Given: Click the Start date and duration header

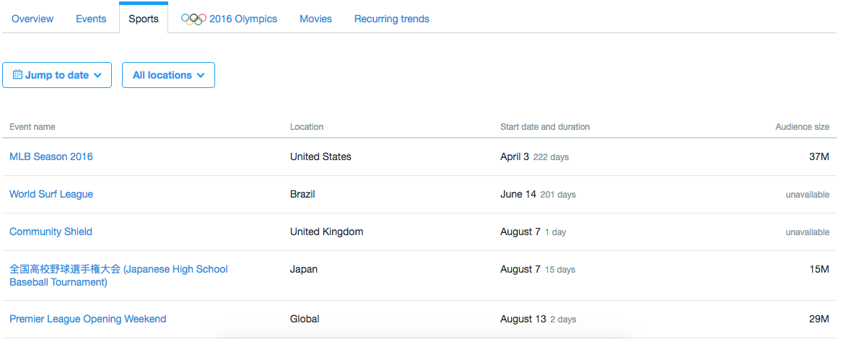Looking at the screenshot, I should point(545,127).
